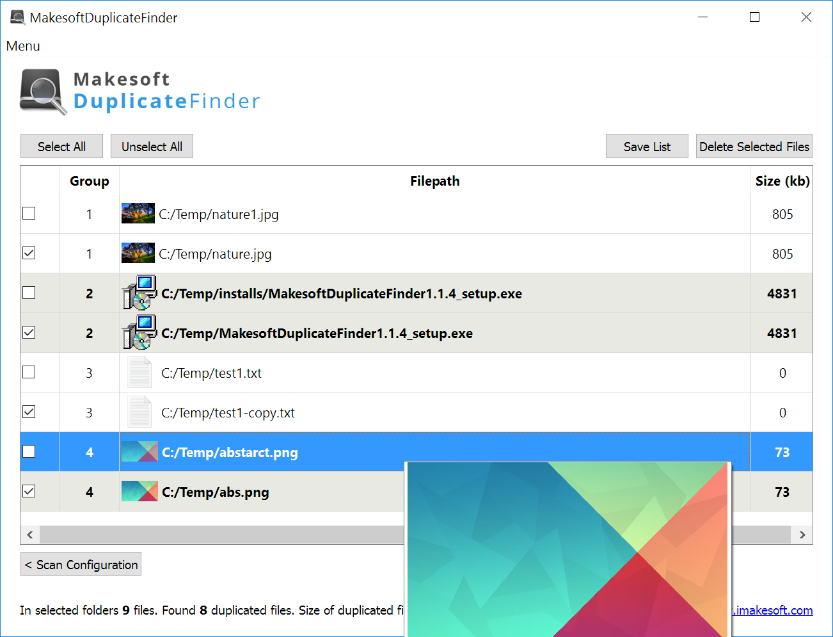Click the Save List button

point(647,147)
